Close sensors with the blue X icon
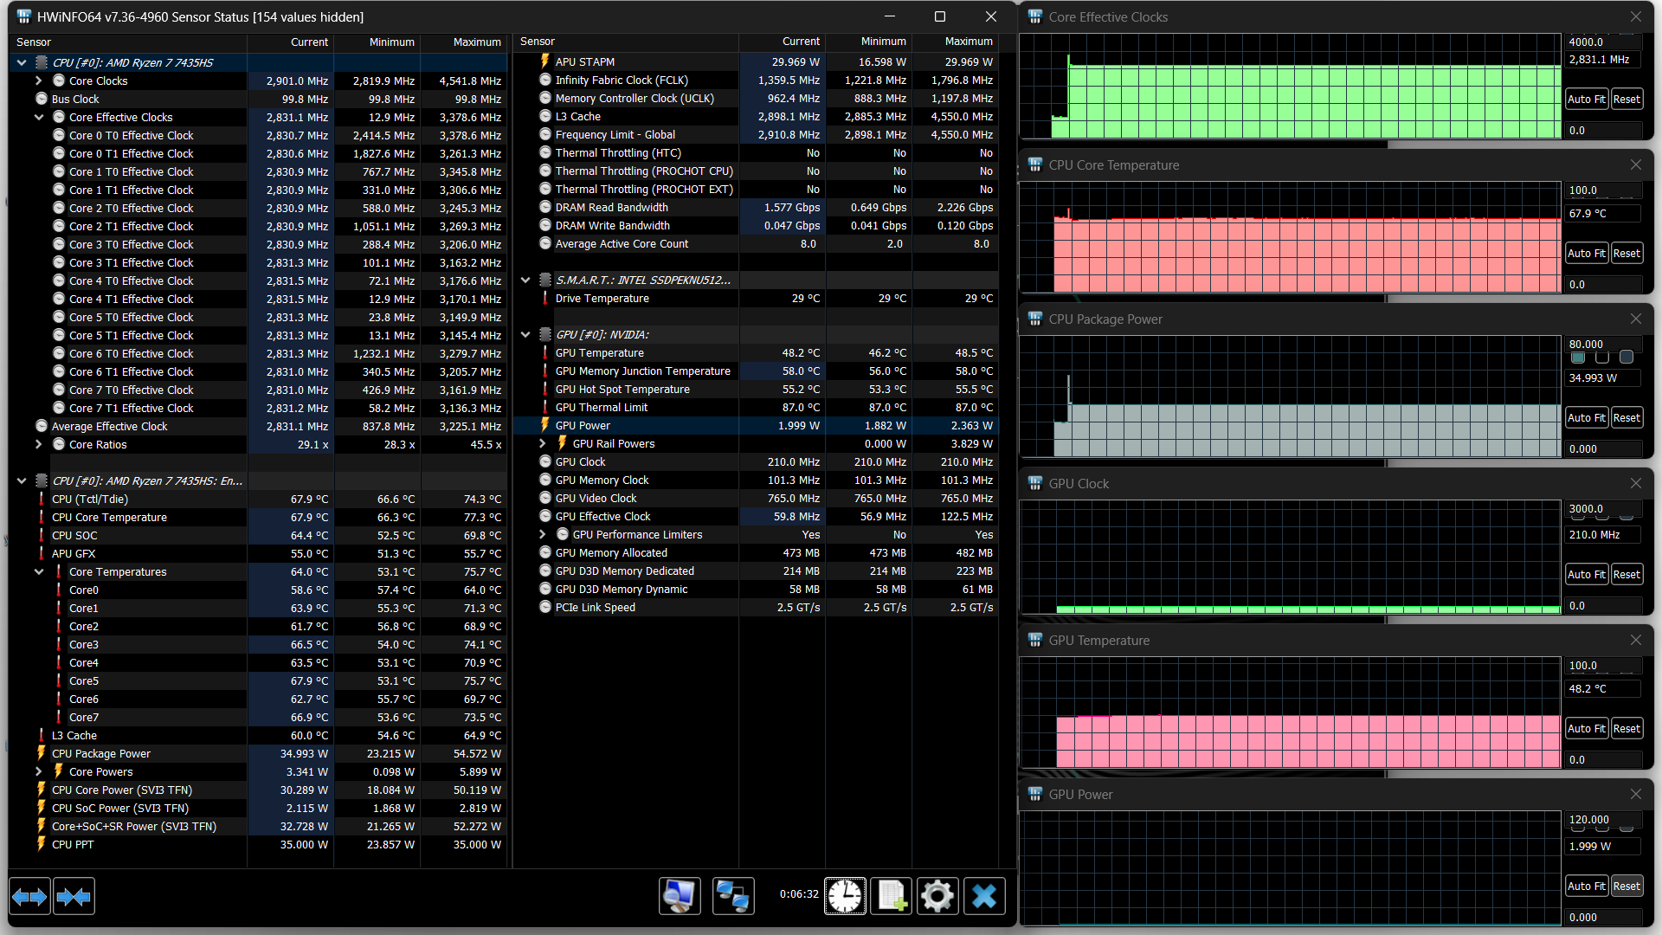The height and width of the screenshot is (935, 1662). point(984,895)
